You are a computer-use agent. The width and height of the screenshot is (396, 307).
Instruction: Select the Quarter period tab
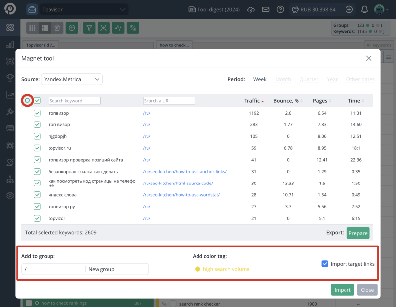pyautogui.click(x=308, y=79)
